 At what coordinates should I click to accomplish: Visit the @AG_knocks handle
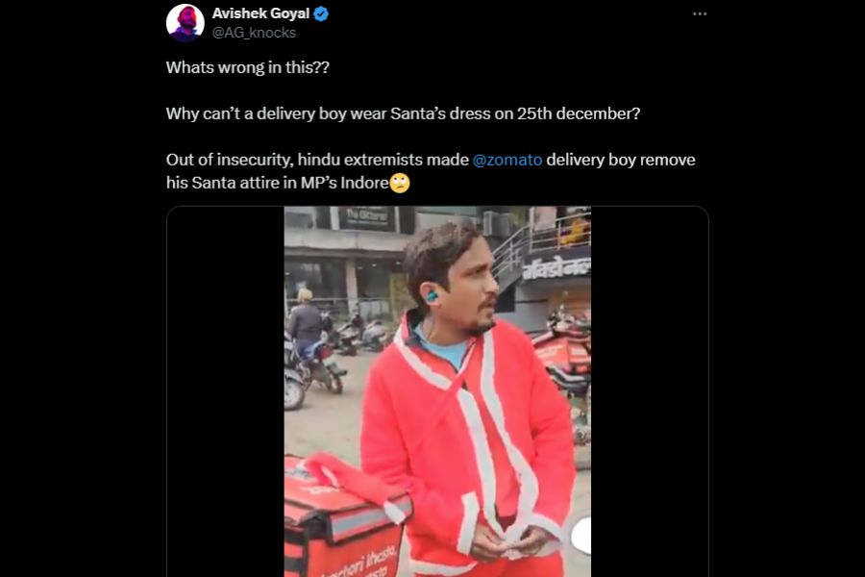(x=254, y=33)
